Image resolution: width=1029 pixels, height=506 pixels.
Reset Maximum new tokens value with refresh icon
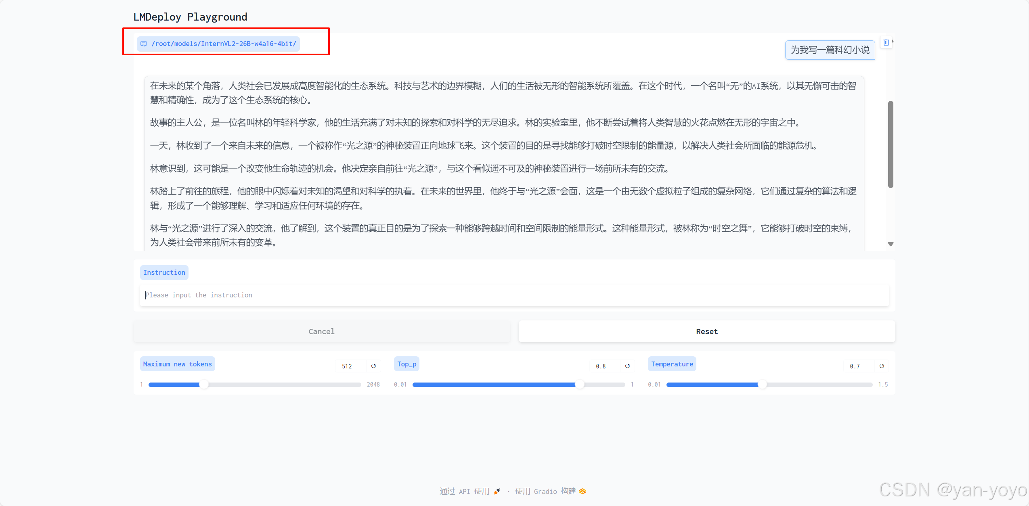[374, 366]
